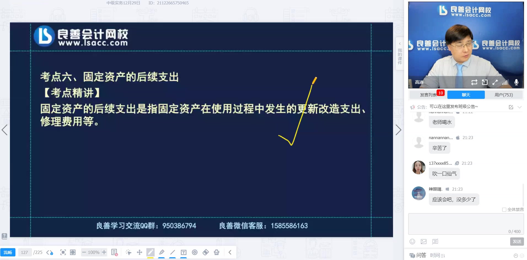Click the 流畅 quality button

[x=8, y=252]
